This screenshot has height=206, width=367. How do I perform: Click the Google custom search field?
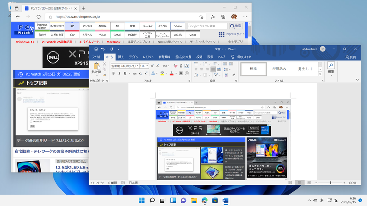[207, 26]
